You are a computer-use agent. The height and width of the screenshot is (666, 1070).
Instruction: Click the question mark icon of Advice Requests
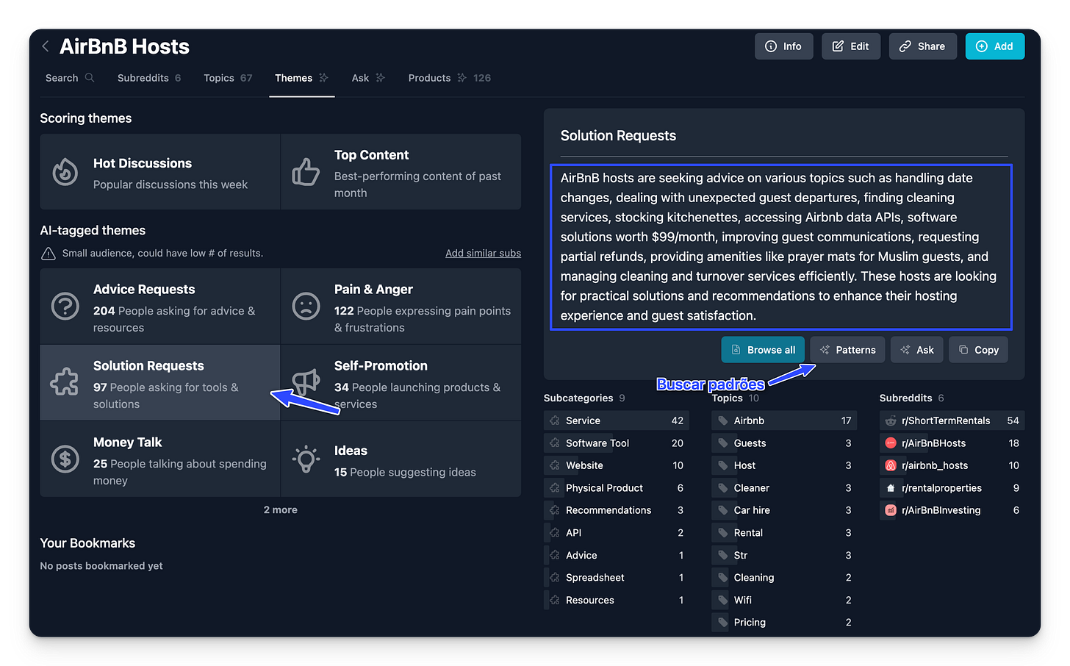pyautogui.click(x=65, y=307)
